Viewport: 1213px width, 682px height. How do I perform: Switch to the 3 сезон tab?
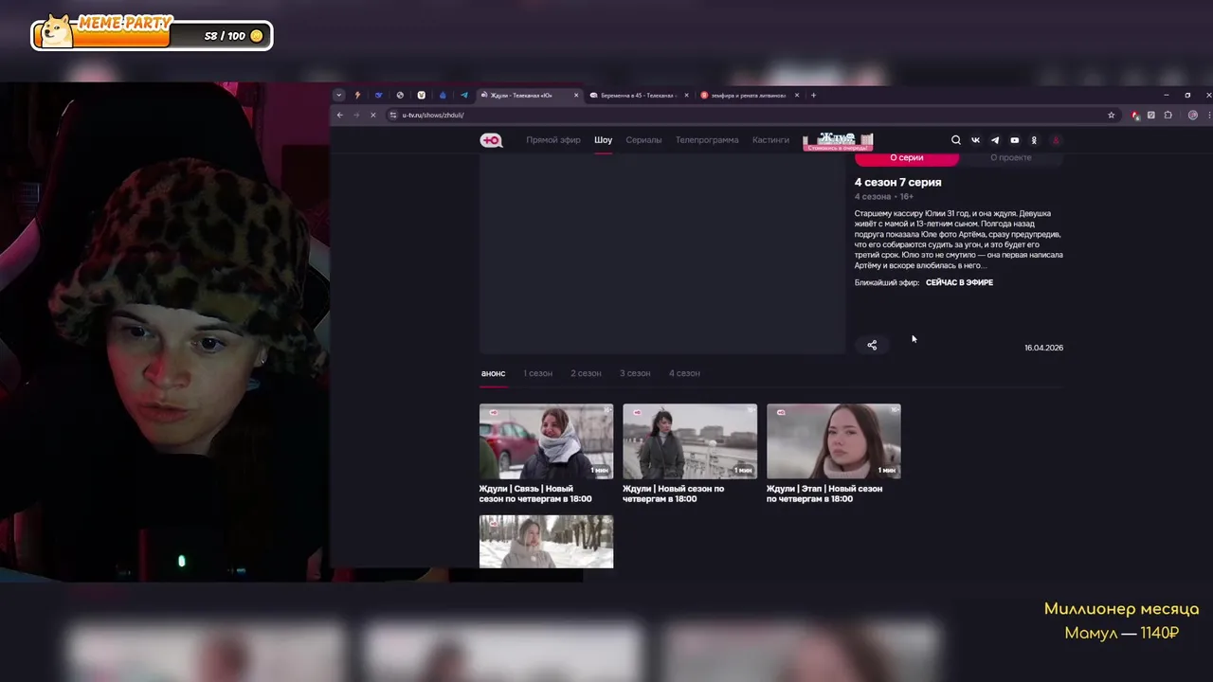click(635, 373)
